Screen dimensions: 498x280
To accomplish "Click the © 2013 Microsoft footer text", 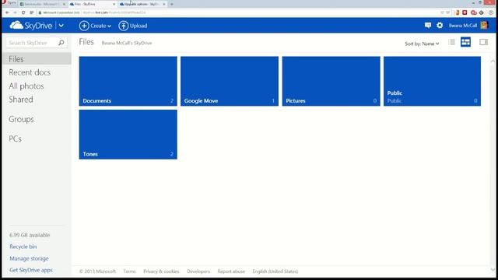I will coord(97,271).
